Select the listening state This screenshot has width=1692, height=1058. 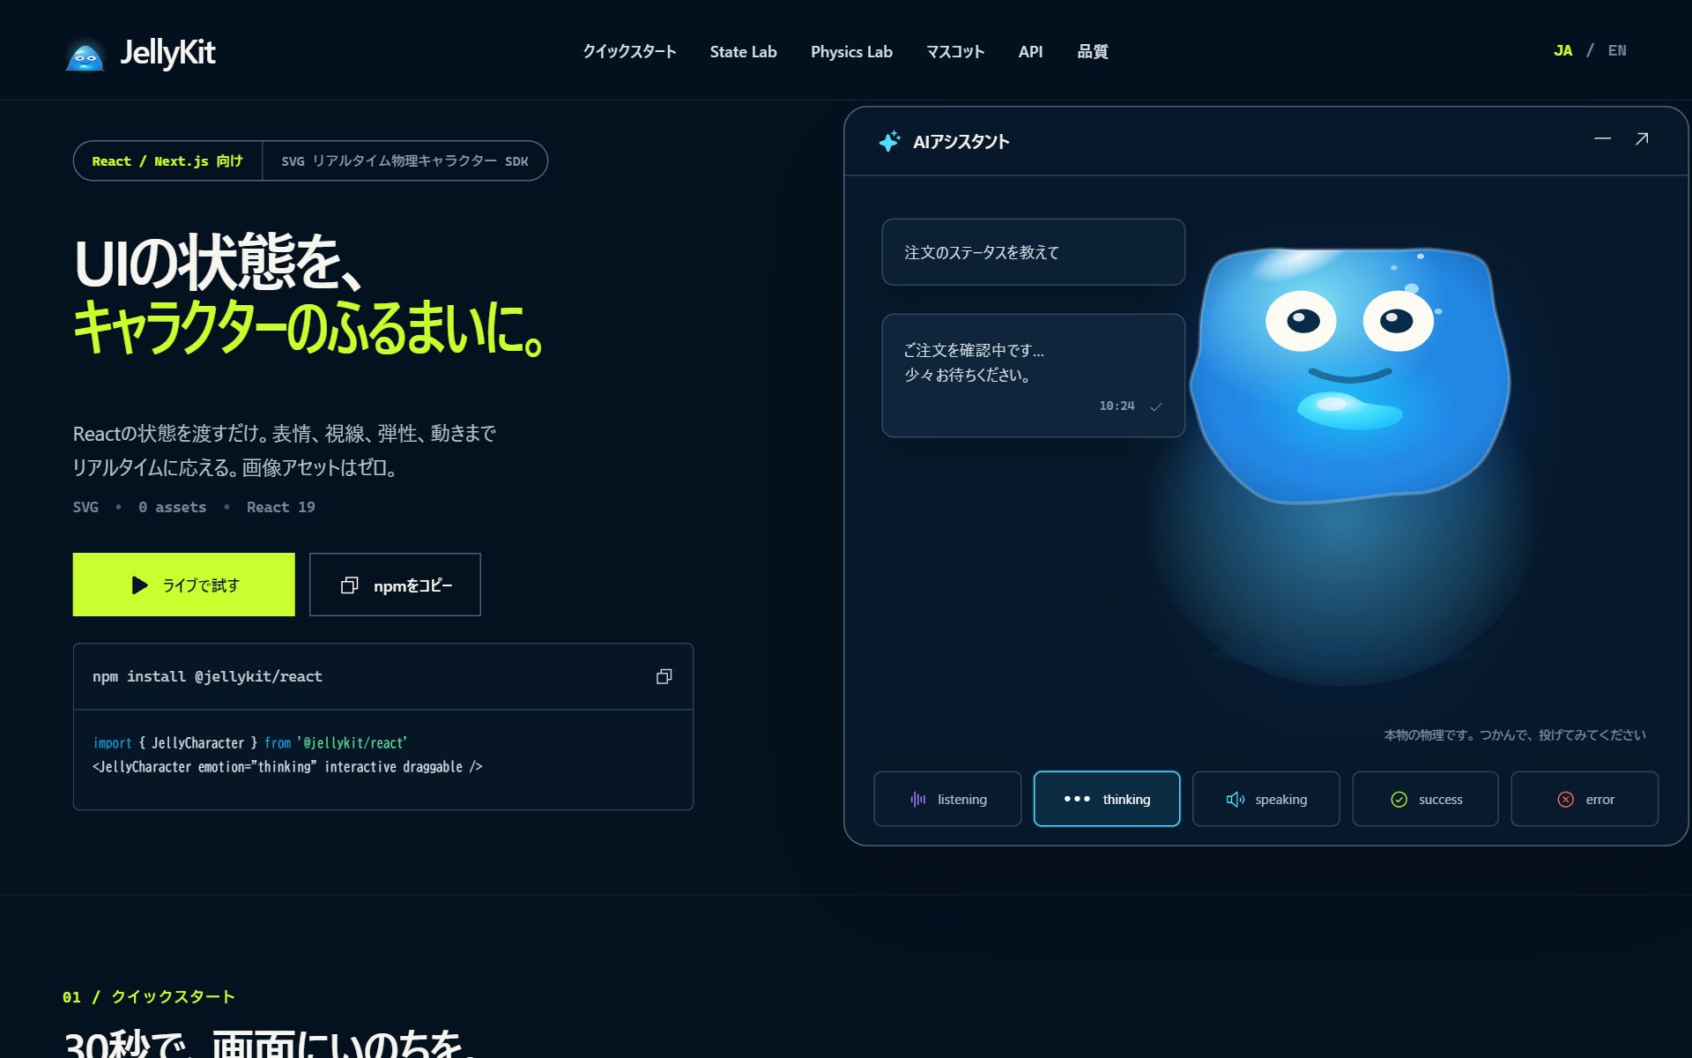947,799
